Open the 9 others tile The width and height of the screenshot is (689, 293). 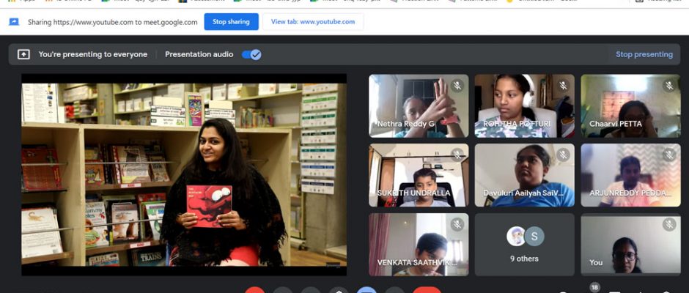tap(524, 245)
